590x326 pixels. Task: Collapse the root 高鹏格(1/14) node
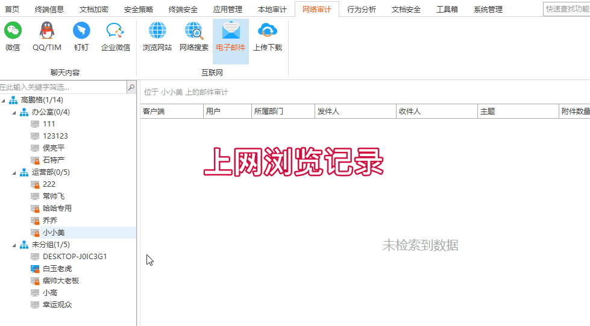coord(4,100)
